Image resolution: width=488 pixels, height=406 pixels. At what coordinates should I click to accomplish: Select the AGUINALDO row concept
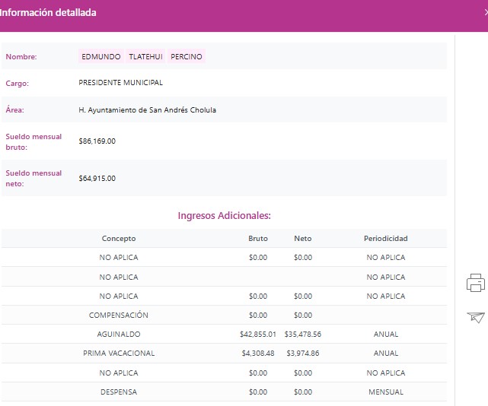click(x=119, y=335)
